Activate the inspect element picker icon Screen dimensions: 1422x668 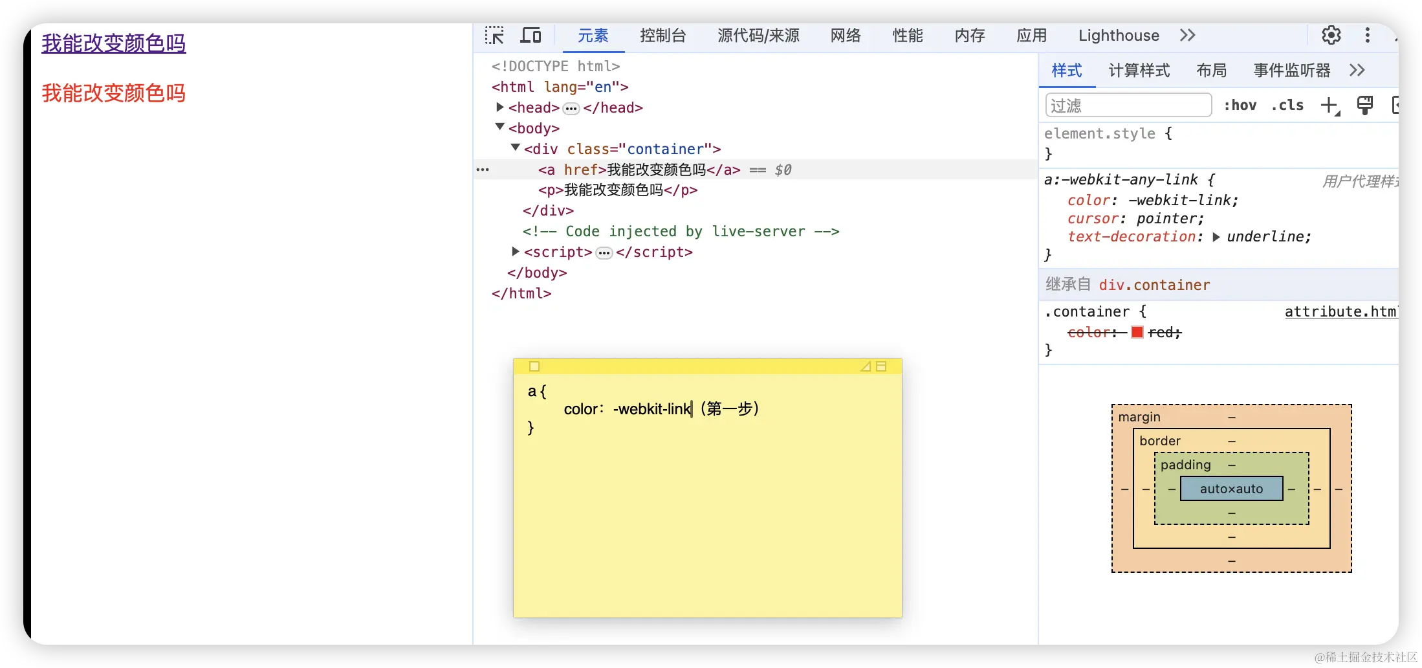tap(494, 36)
